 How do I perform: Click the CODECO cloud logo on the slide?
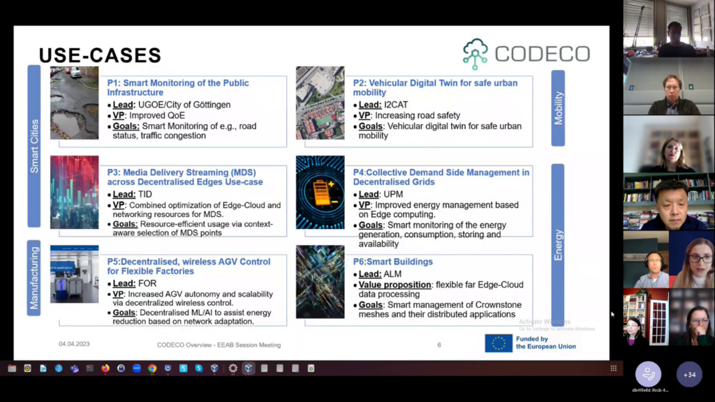(475, 54)
